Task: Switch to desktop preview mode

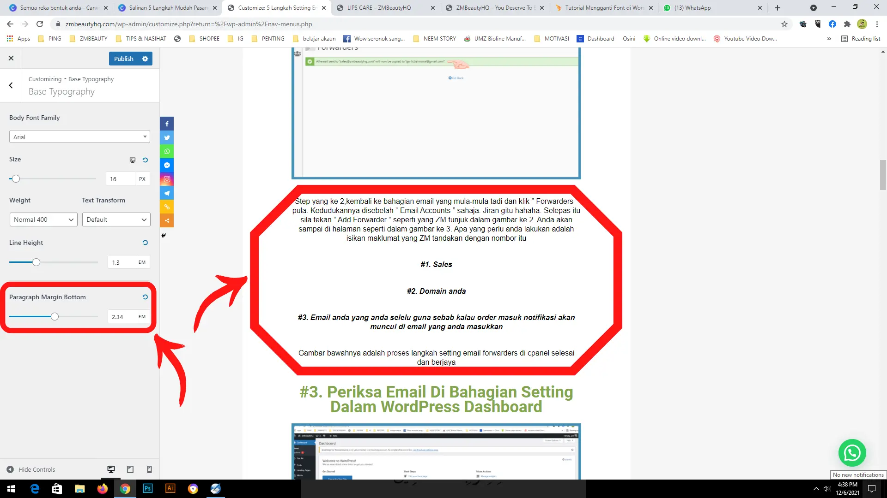Action: pyautogui.click(x=111, y=469)
